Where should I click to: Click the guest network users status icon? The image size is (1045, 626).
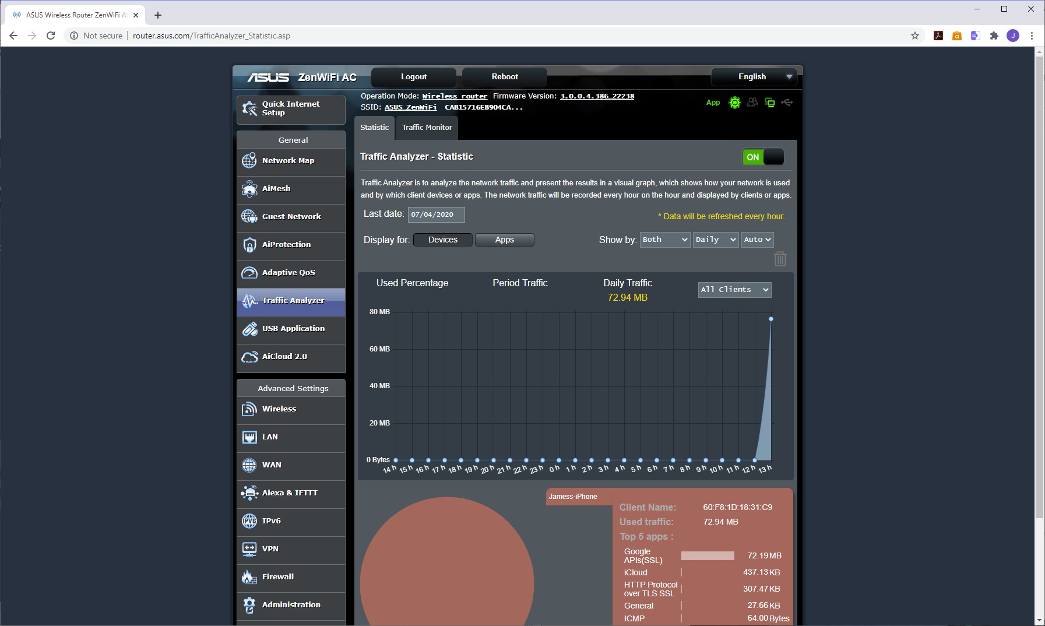(x=752, y=103)
